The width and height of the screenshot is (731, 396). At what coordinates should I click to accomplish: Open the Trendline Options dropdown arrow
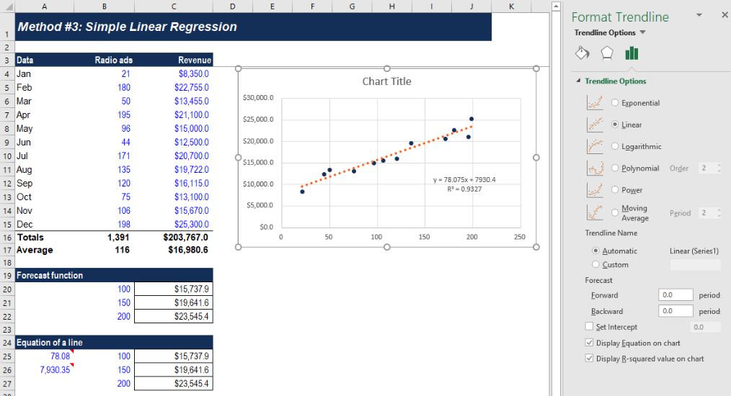click(643, 32)
